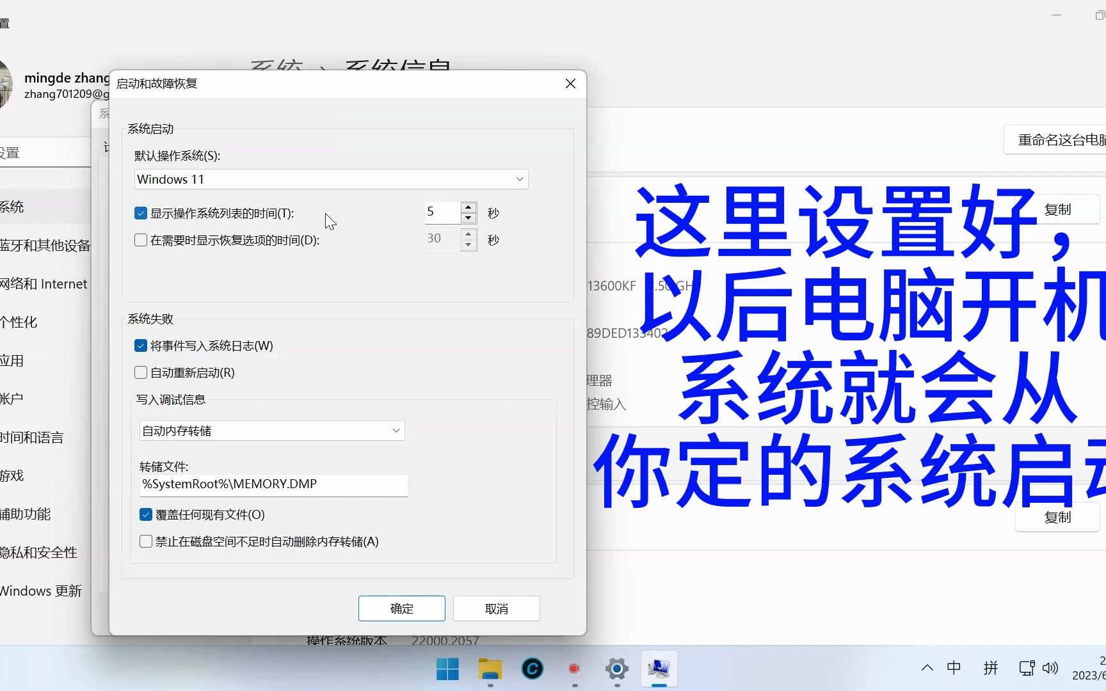This screenshot has height=691, width=1106.
Task: Decrease recovery options time down arrow
Action: tap(469, 245)
